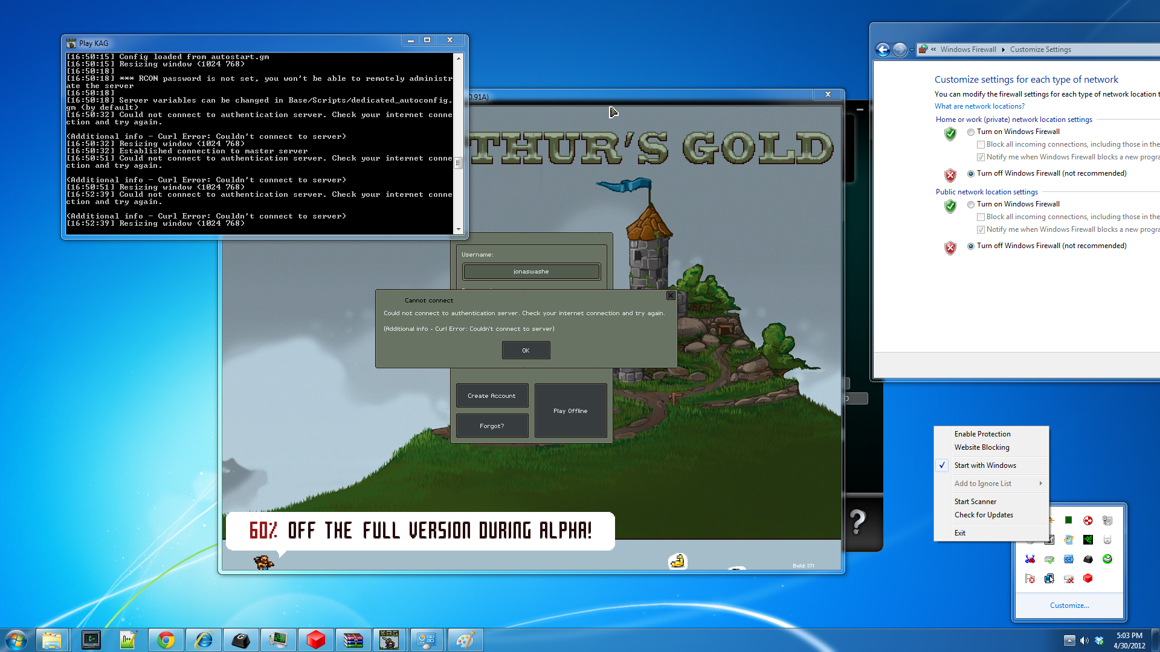Choose Enable Protection from tray menu
Viewport: 1160px width, 652px height.
(991, 434)
